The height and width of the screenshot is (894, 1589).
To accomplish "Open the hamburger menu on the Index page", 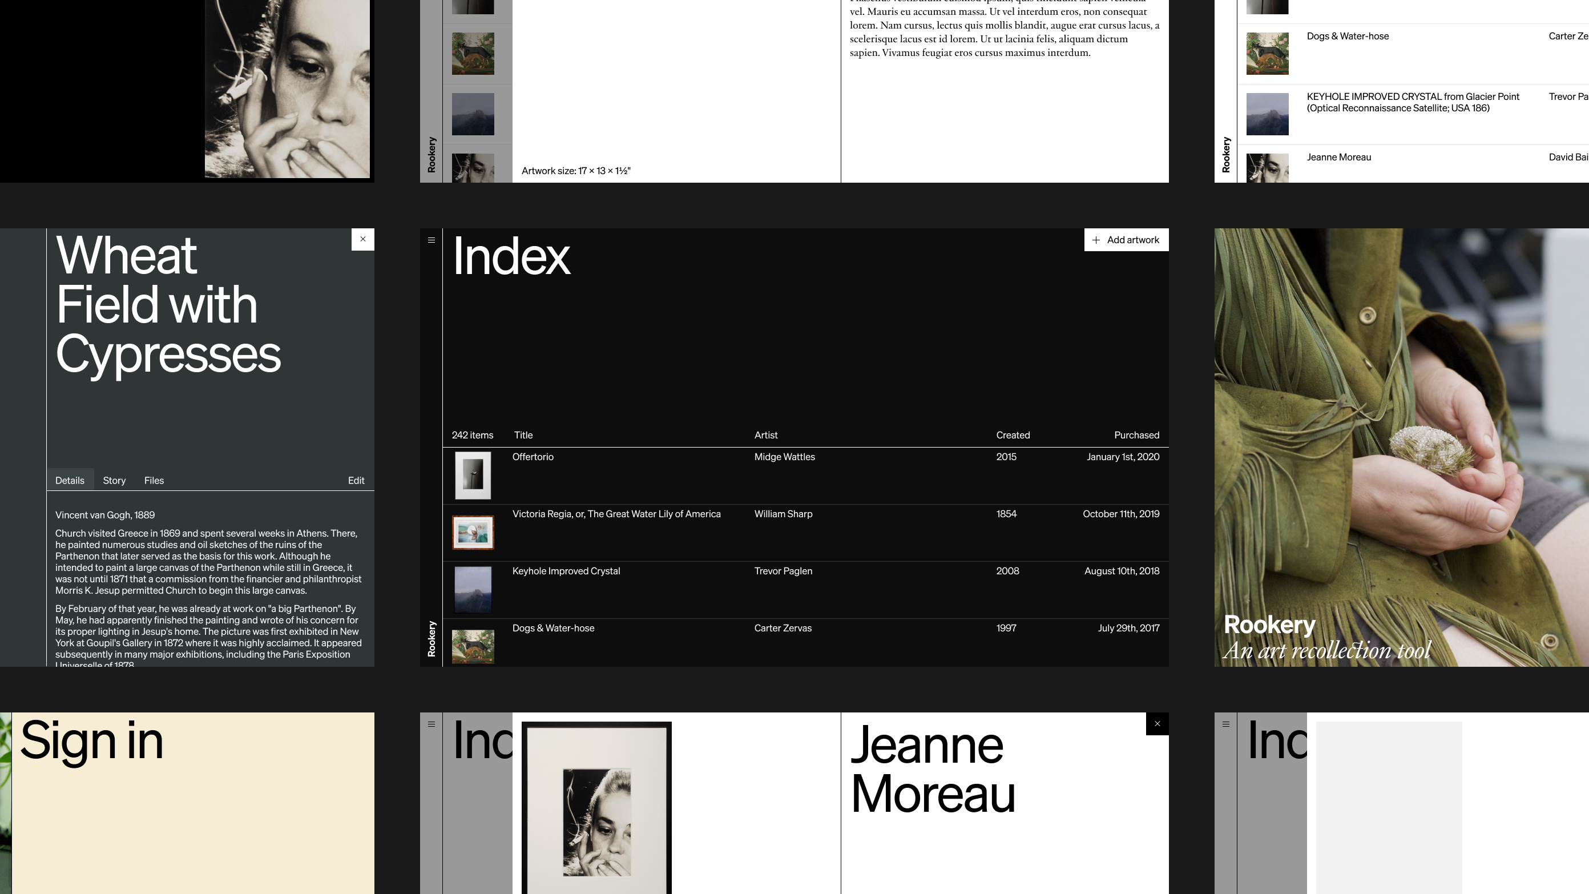I will tap(431, 239).
